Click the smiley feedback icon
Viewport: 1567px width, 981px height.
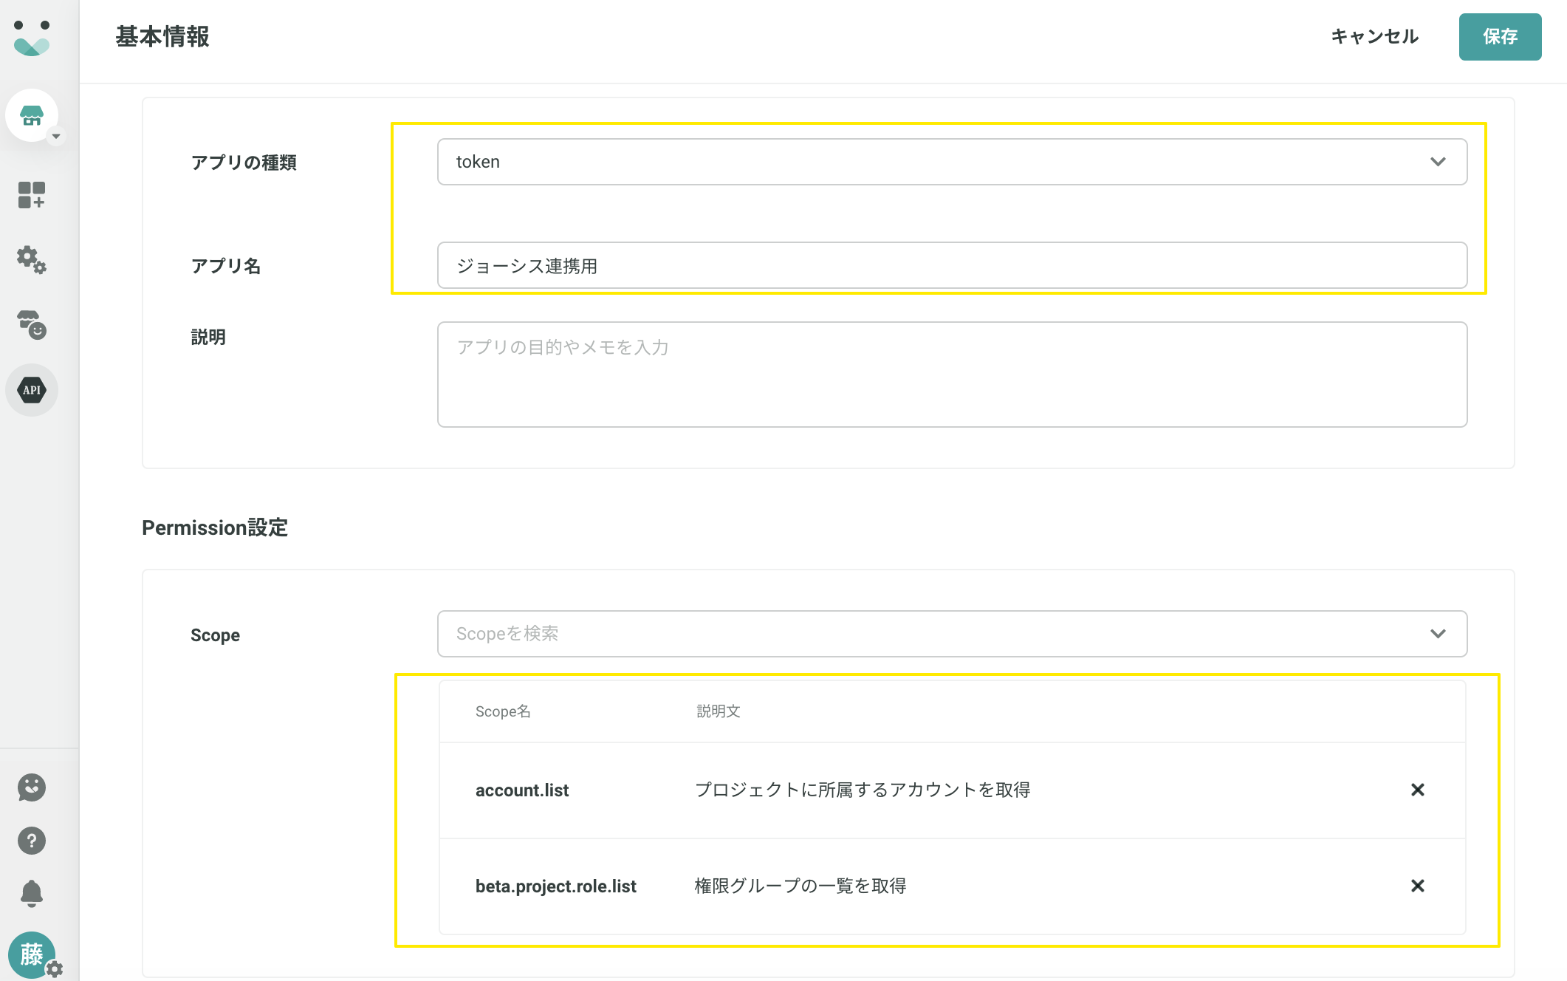click(31, 787)
